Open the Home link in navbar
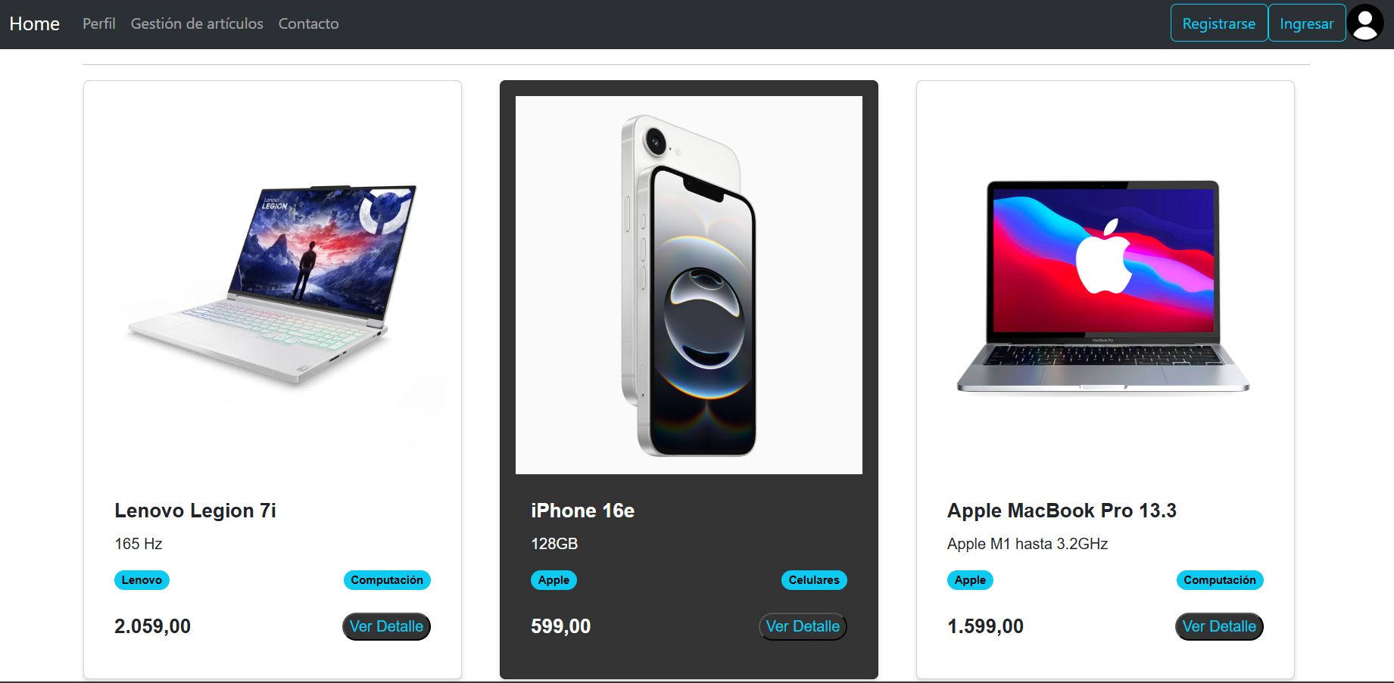The image size is (1394, 683). tap(34, 23)
